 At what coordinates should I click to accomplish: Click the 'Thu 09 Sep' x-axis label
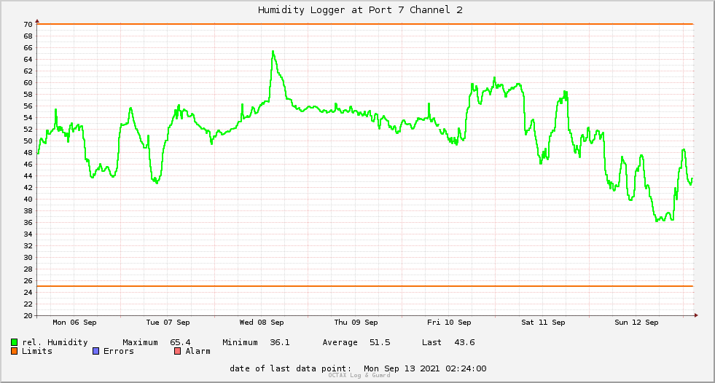pos(356,323)
